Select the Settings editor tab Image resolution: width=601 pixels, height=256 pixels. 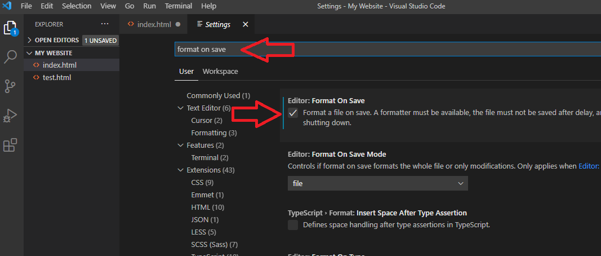point(220,24)
